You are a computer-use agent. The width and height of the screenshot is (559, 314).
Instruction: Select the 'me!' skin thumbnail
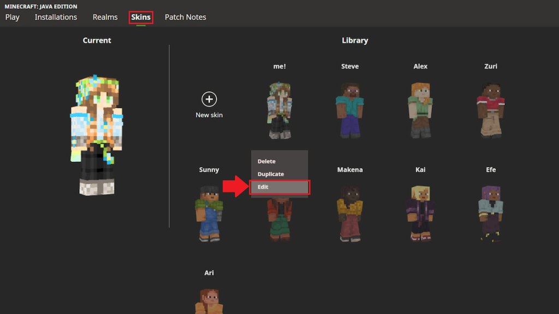click(279, 110)
